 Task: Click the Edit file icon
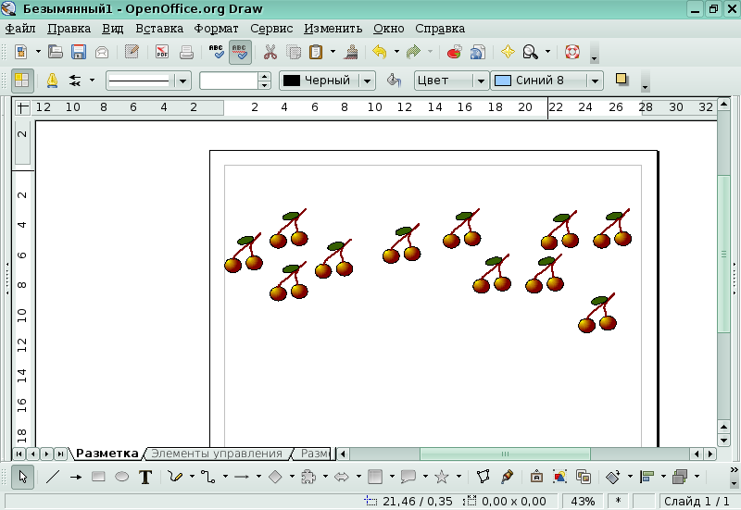[132, 52]
